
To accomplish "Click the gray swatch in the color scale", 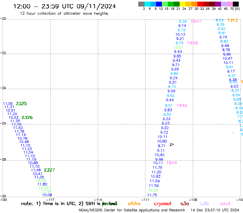I will [142, 4].
